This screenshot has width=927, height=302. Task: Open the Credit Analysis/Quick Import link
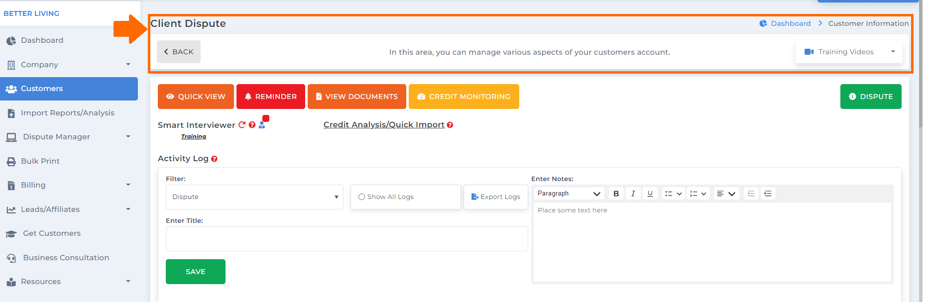tap(384, 125)
